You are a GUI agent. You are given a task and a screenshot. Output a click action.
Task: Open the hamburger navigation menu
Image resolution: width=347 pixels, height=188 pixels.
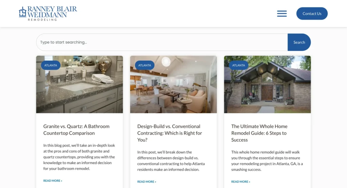(x=282, y=14)
